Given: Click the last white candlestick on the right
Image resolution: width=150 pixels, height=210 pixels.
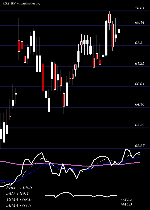Looking at the screenshot, I should [119, 31].
